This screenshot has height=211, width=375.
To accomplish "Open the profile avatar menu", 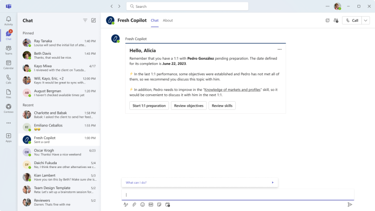I will point(337,6).
